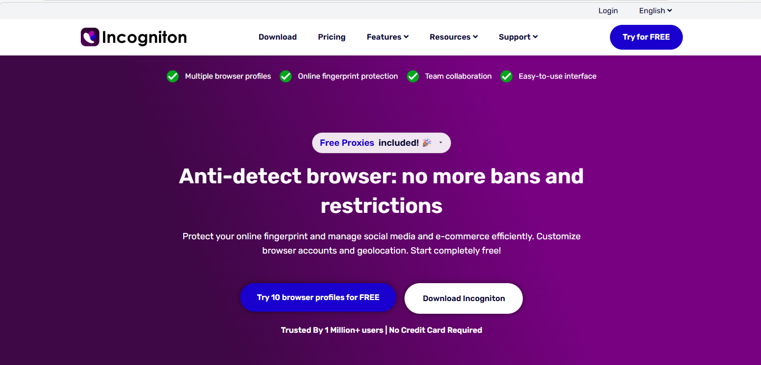Expand the Free Proxies banner arrow
This screenshot has height=365, width=761.
coord(441,143)
